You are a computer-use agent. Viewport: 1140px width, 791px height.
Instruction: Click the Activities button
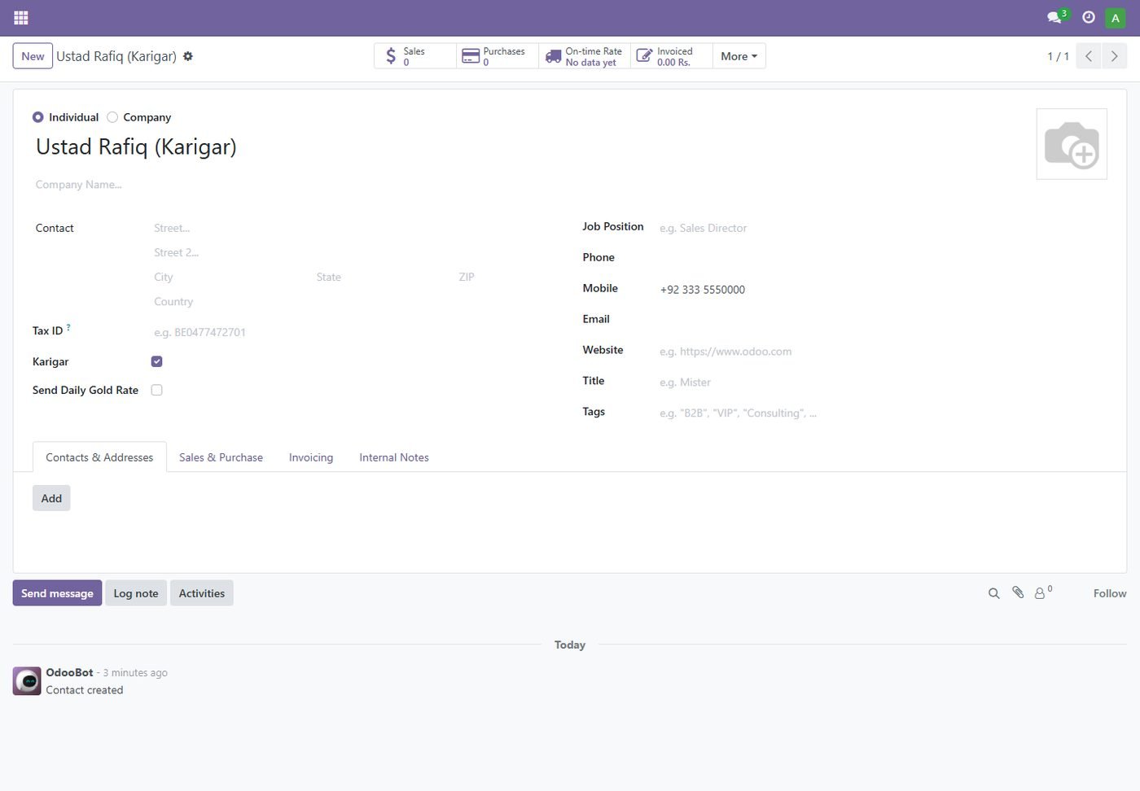coord(202,593)
